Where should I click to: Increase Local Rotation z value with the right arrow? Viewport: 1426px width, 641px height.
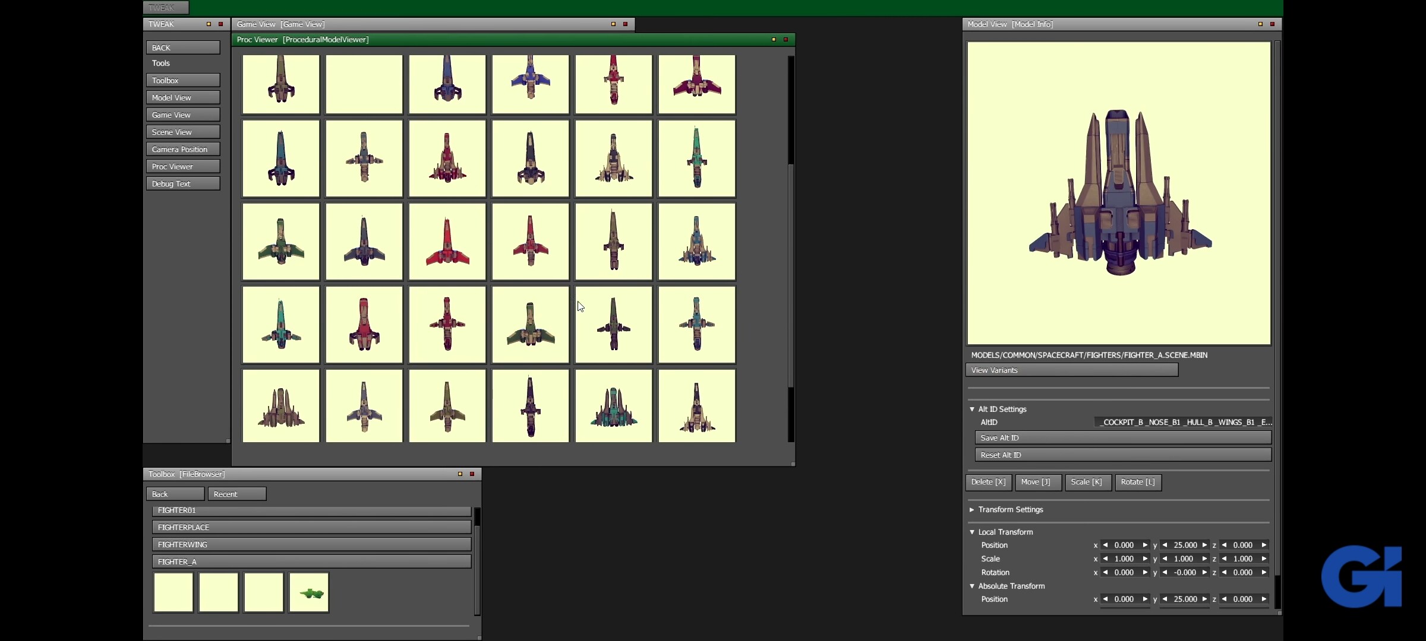tap(1264, 573)
